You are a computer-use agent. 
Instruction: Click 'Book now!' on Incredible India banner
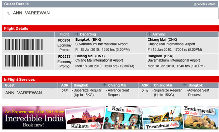[x=33, y=125]
